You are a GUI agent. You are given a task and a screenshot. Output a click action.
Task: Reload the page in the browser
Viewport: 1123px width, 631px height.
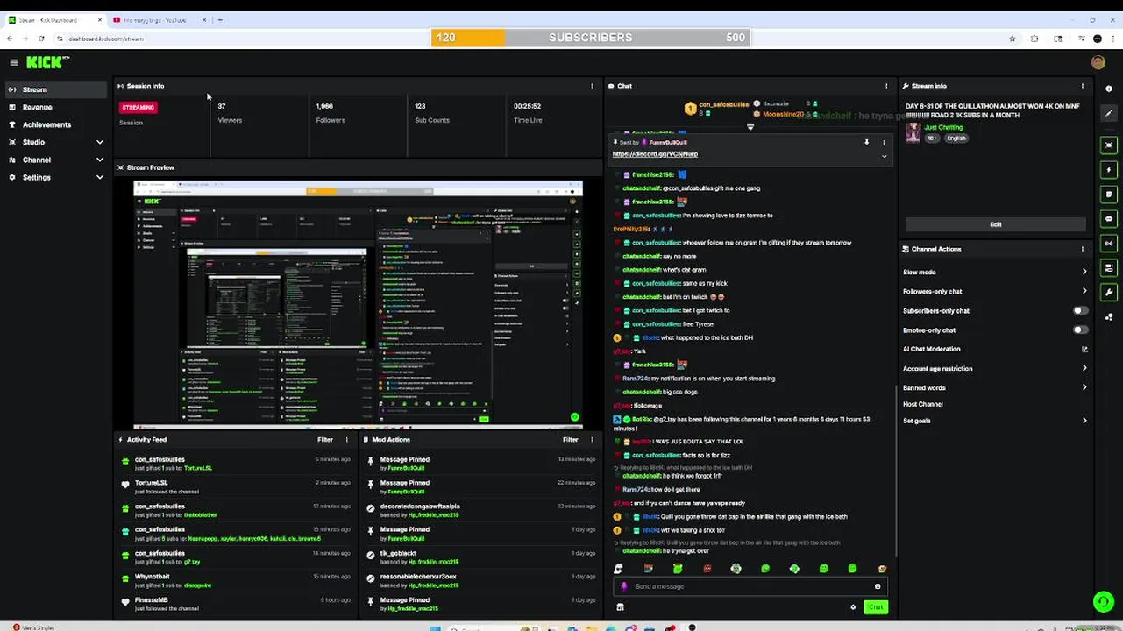click(41, 39)
